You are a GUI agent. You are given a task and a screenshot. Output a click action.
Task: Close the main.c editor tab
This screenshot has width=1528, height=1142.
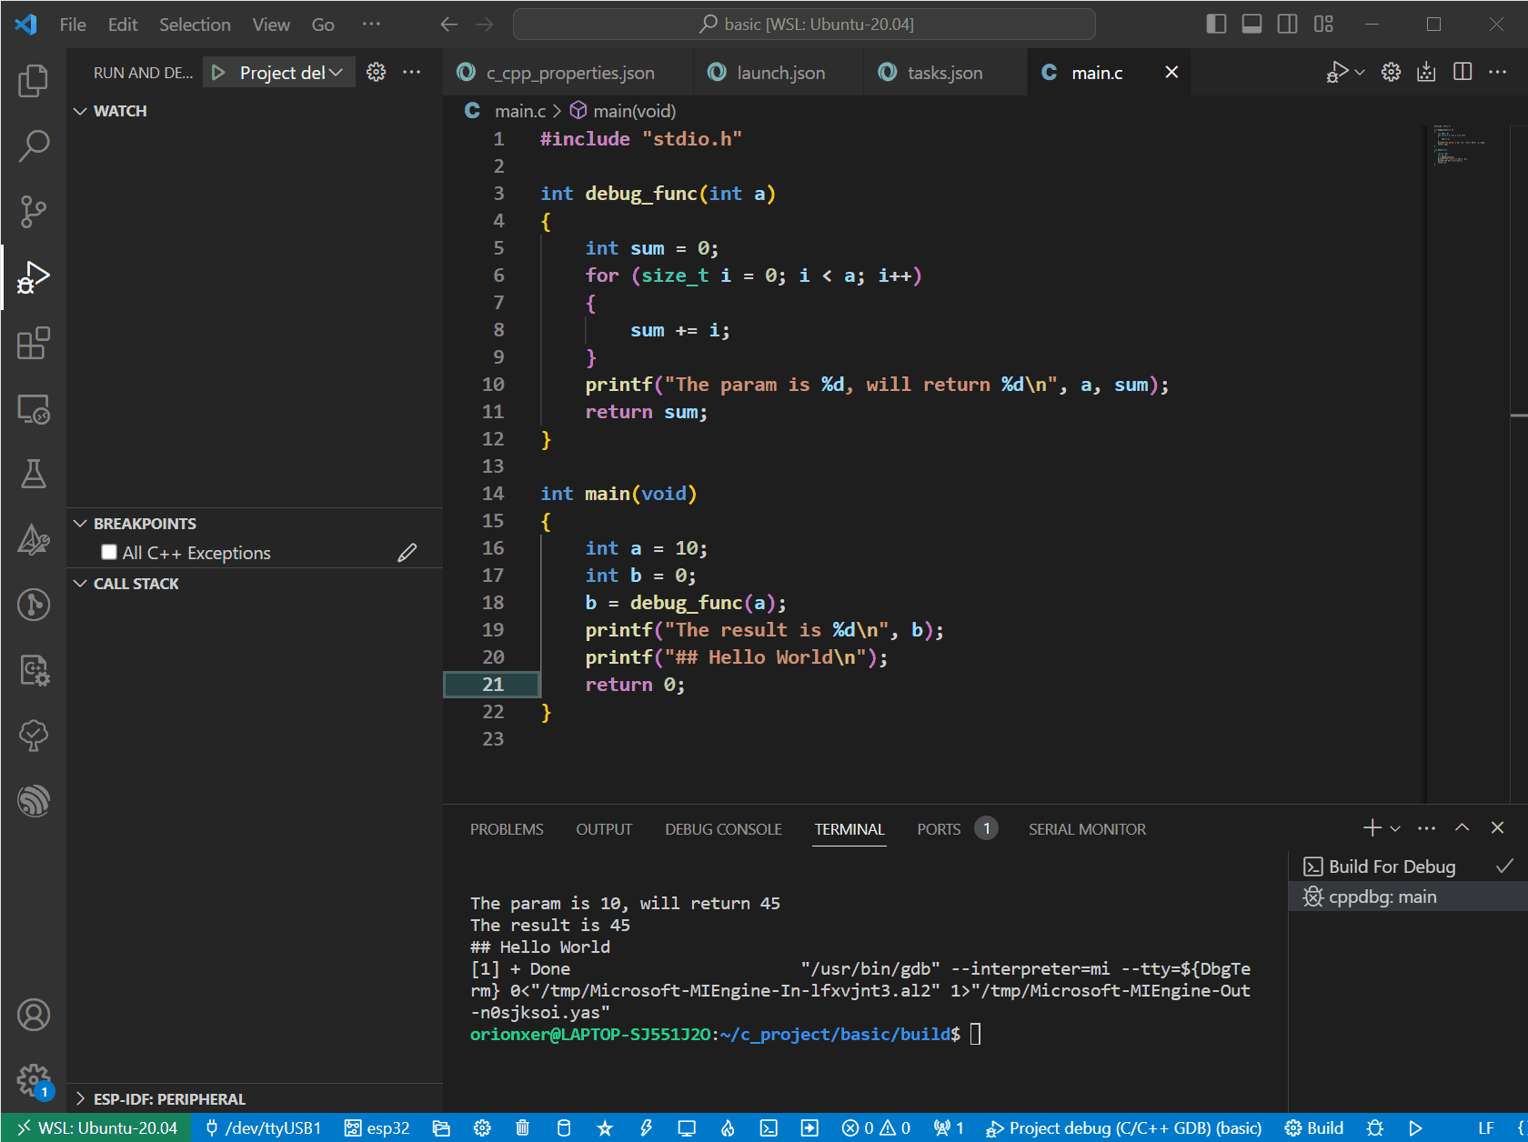(1171, 72)
